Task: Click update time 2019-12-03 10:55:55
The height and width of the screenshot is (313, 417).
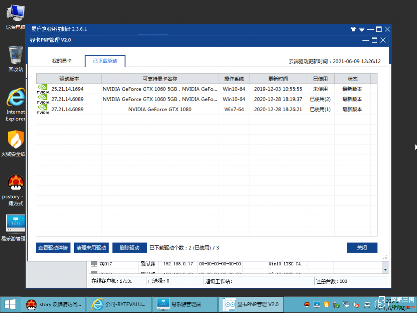Action: tap(278, 89)
